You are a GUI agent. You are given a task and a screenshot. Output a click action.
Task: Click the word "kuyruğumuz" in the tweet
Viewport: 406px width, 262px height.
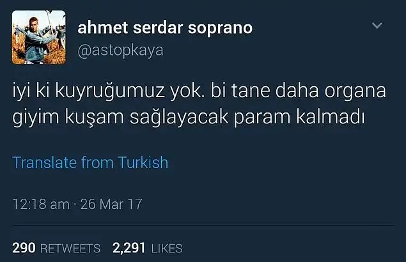[x=110, y=91]
